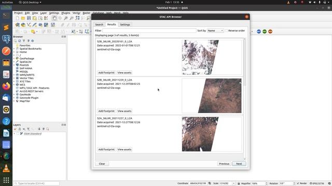
Task: Add footprint for S2B_36LXR_20220101_0_L2A
Action: point(106,72)
